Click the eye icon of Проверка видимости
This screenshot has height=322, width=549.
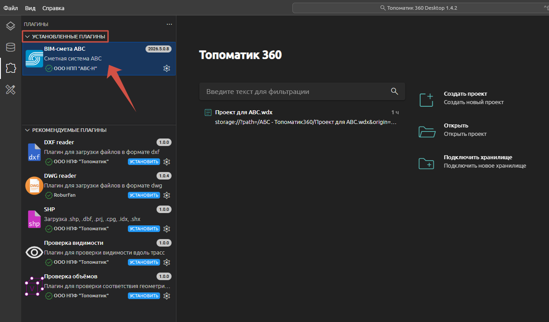coord(34,252)
